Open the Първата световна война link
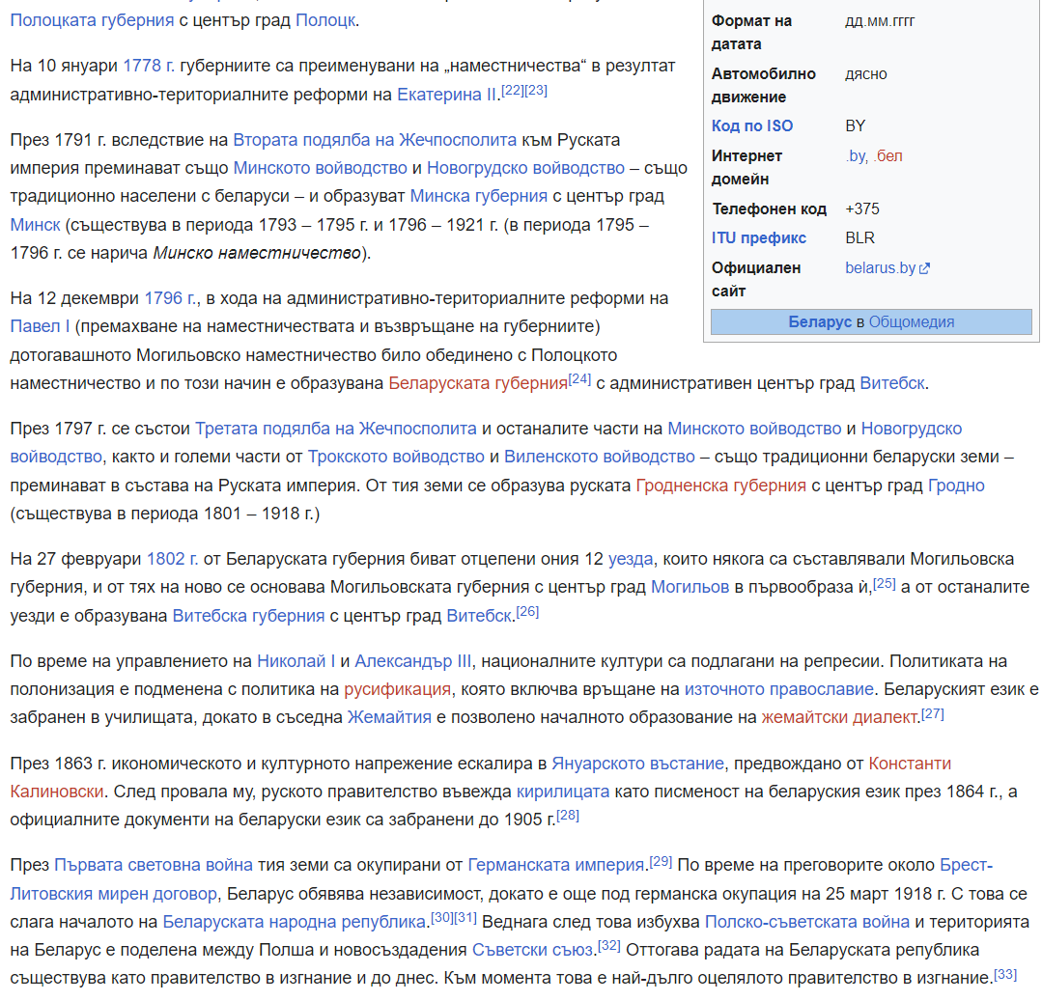 click(x=154, y=865)
